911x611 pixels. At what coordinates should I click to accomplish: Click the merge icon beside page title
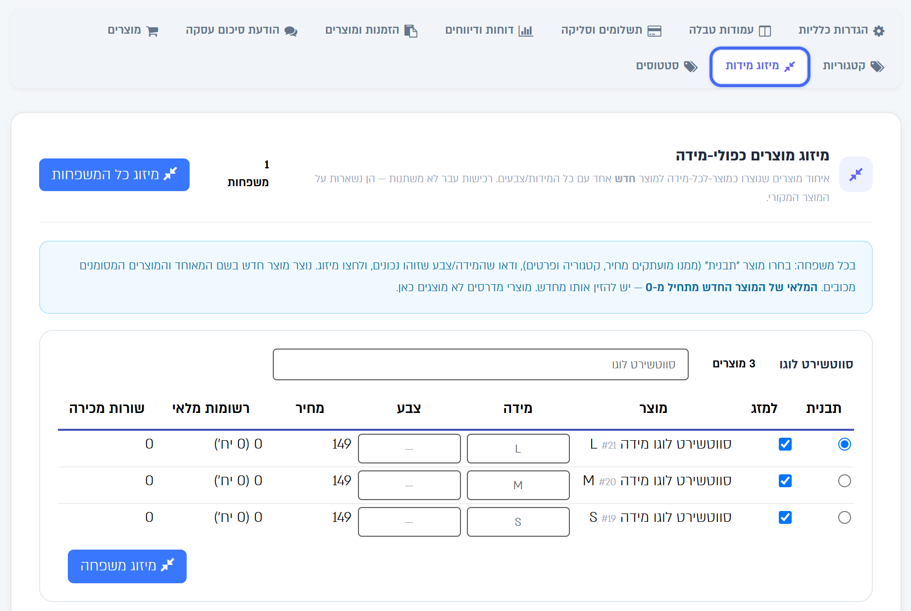(x=856, y=174)
